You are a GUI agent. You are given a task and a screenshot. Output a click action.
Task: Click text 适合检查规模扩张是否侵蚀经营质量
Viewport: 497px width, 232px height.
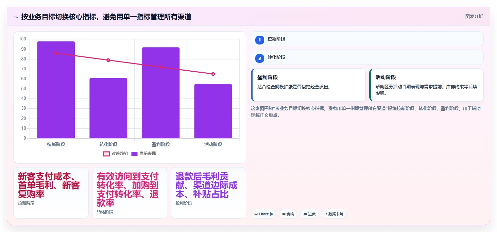pyautogui.click(x=294, y=87)
